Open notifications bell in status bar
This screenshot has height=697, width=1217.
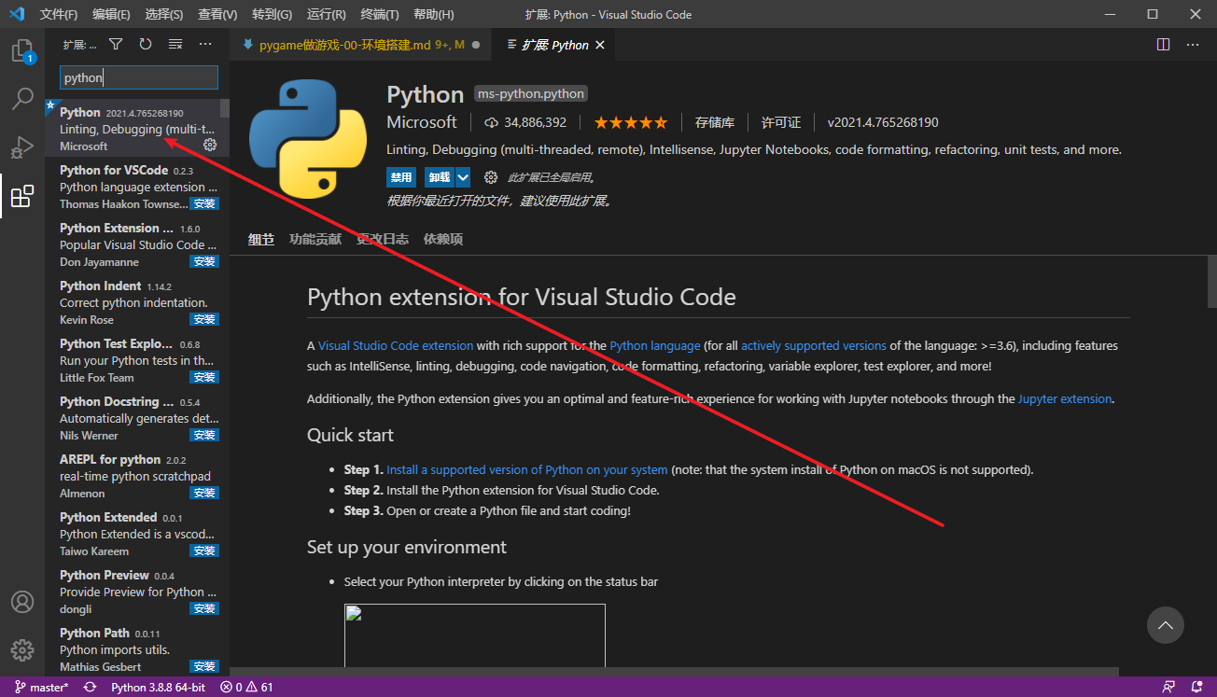[x=1197, y=688]
